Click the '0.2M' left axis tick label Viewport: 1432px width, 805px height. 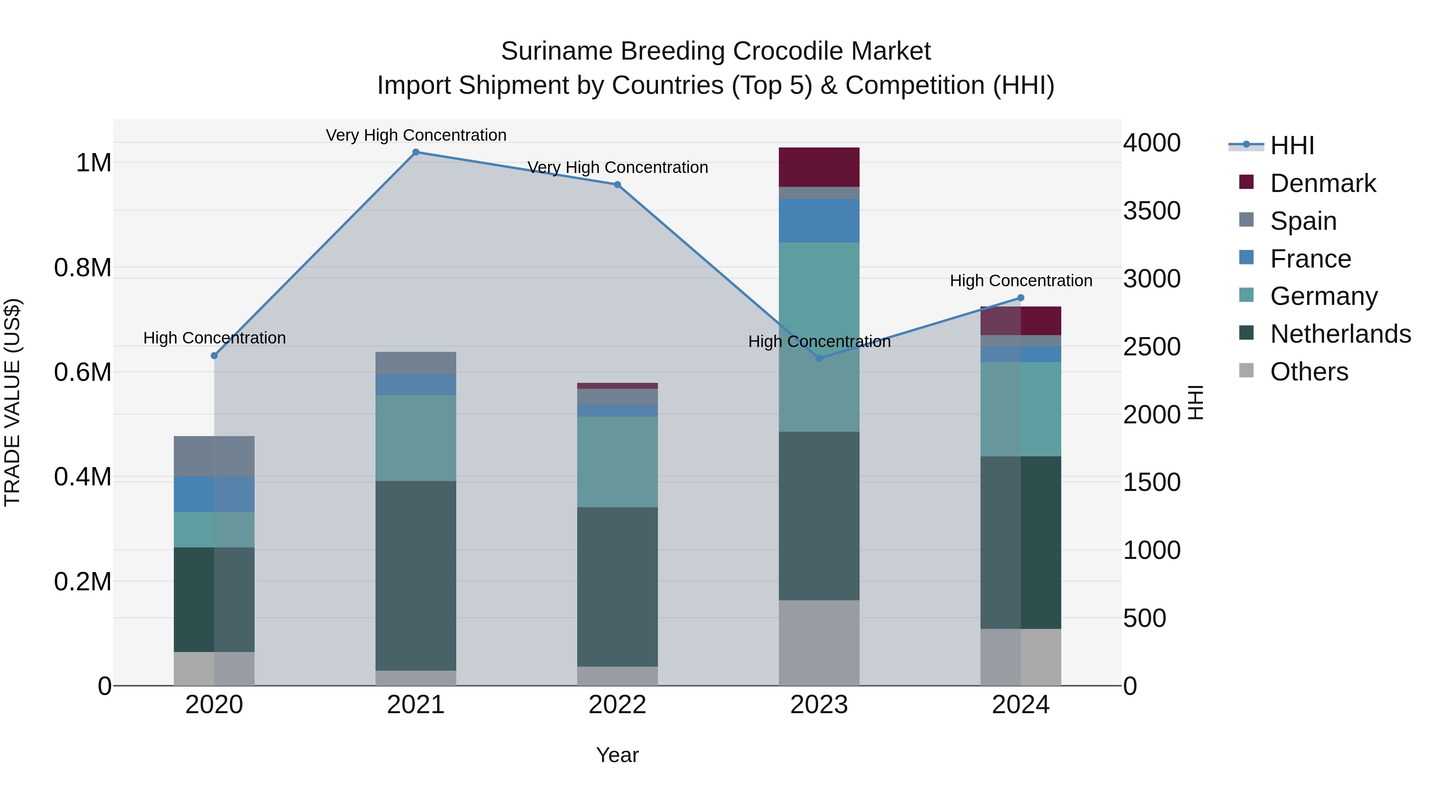click(83, 582)
